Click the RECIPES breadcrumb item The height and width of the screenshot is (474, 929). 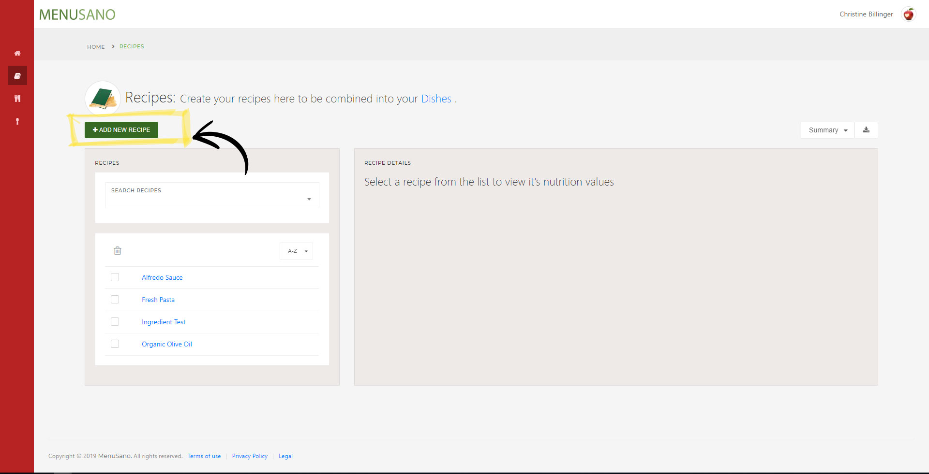tap(132, 46)
